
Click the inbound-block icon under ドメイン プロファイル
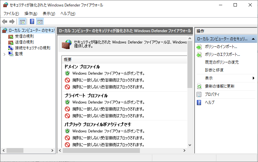(67, 80)
